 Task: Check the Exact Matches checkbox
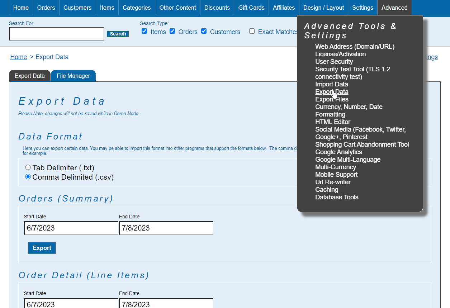(252, 31)
